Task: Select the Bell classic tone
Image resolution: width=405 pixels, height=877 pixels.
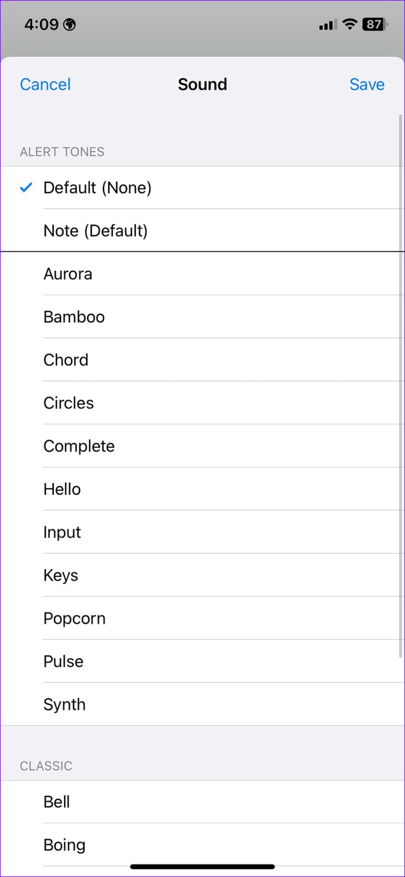Action: pos(202,802)
